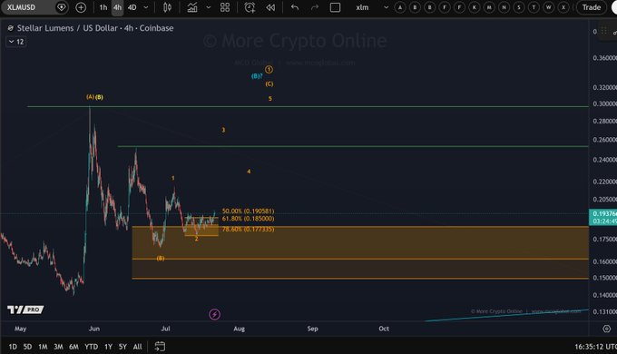This screenshot has height=354, width=617.
Task: Set range to 5Y
Action: pos(122,347)
